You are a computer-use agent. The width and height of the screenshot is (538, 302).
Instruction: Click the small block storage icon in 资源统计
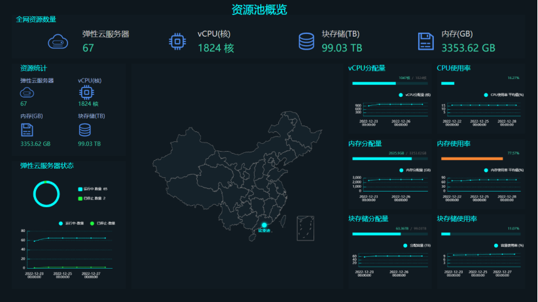pyautogui.click(x=84, y=130)
